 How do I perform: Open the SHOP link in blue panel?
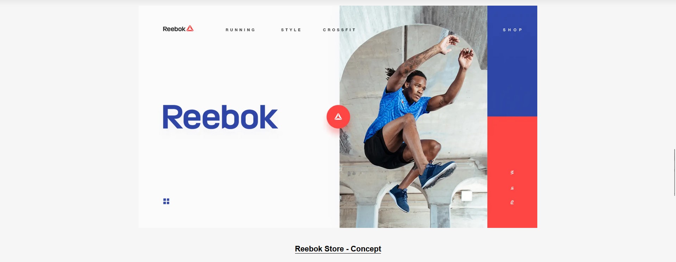pyautogui.click(x=512, y=30)
